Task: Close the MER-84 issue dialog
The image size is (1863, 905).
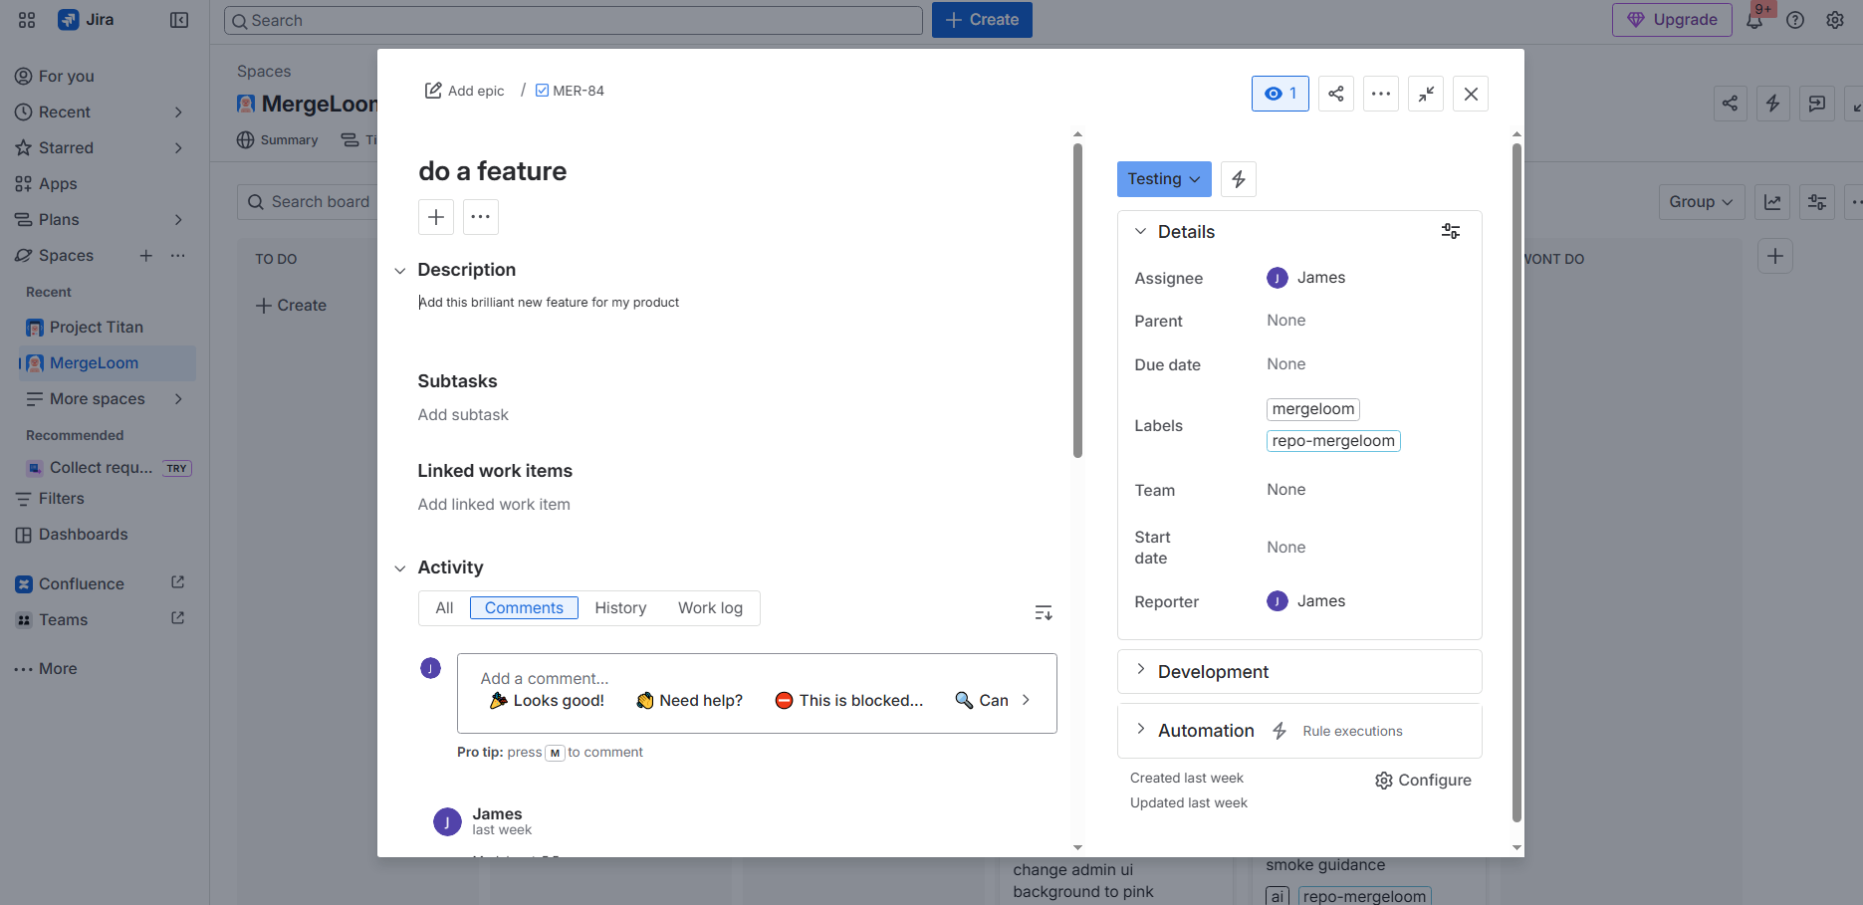Action: 1471,94
